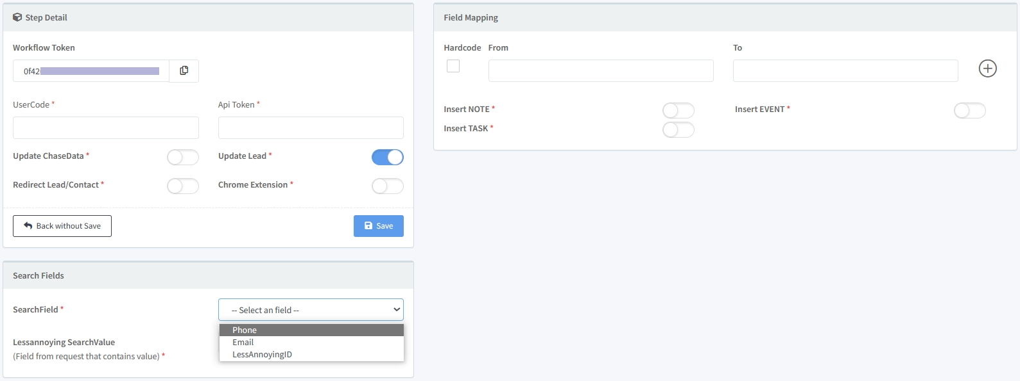
Task: Open the SearchField dropdown
Action: tap(311, 310)
